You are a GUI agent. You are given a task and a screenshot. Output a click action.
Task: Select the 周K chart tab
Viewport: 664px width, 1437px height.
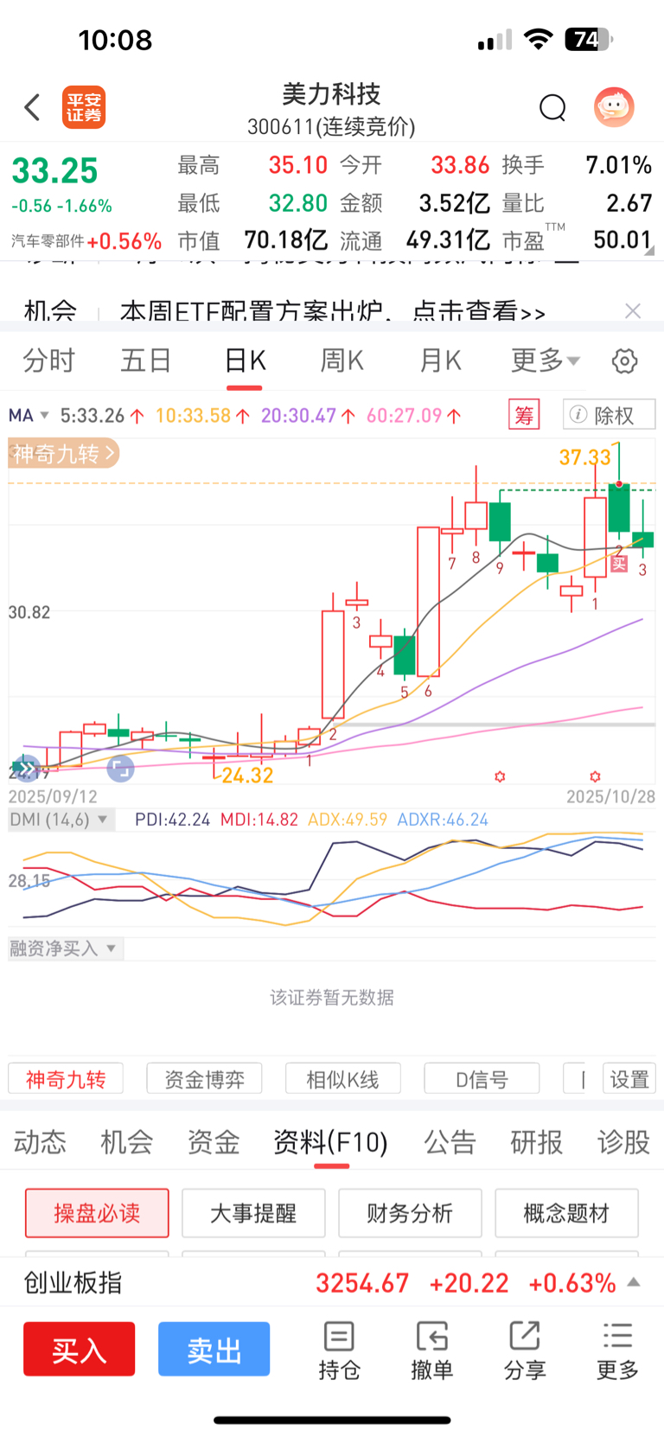342,361
